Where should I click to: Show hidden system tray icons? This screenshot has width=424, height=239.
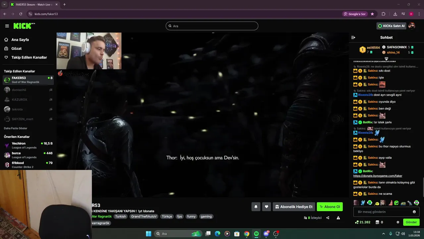(384, 234)
